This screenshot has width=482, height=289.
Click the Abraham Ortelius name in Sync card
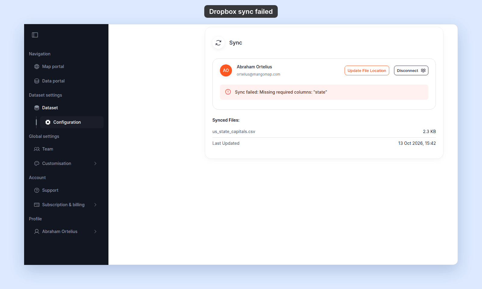[254, 67]
